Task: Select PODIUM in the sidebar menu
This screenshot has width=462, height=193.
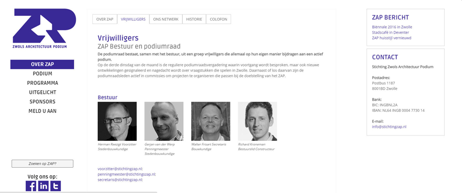Action: pos(42,73)
